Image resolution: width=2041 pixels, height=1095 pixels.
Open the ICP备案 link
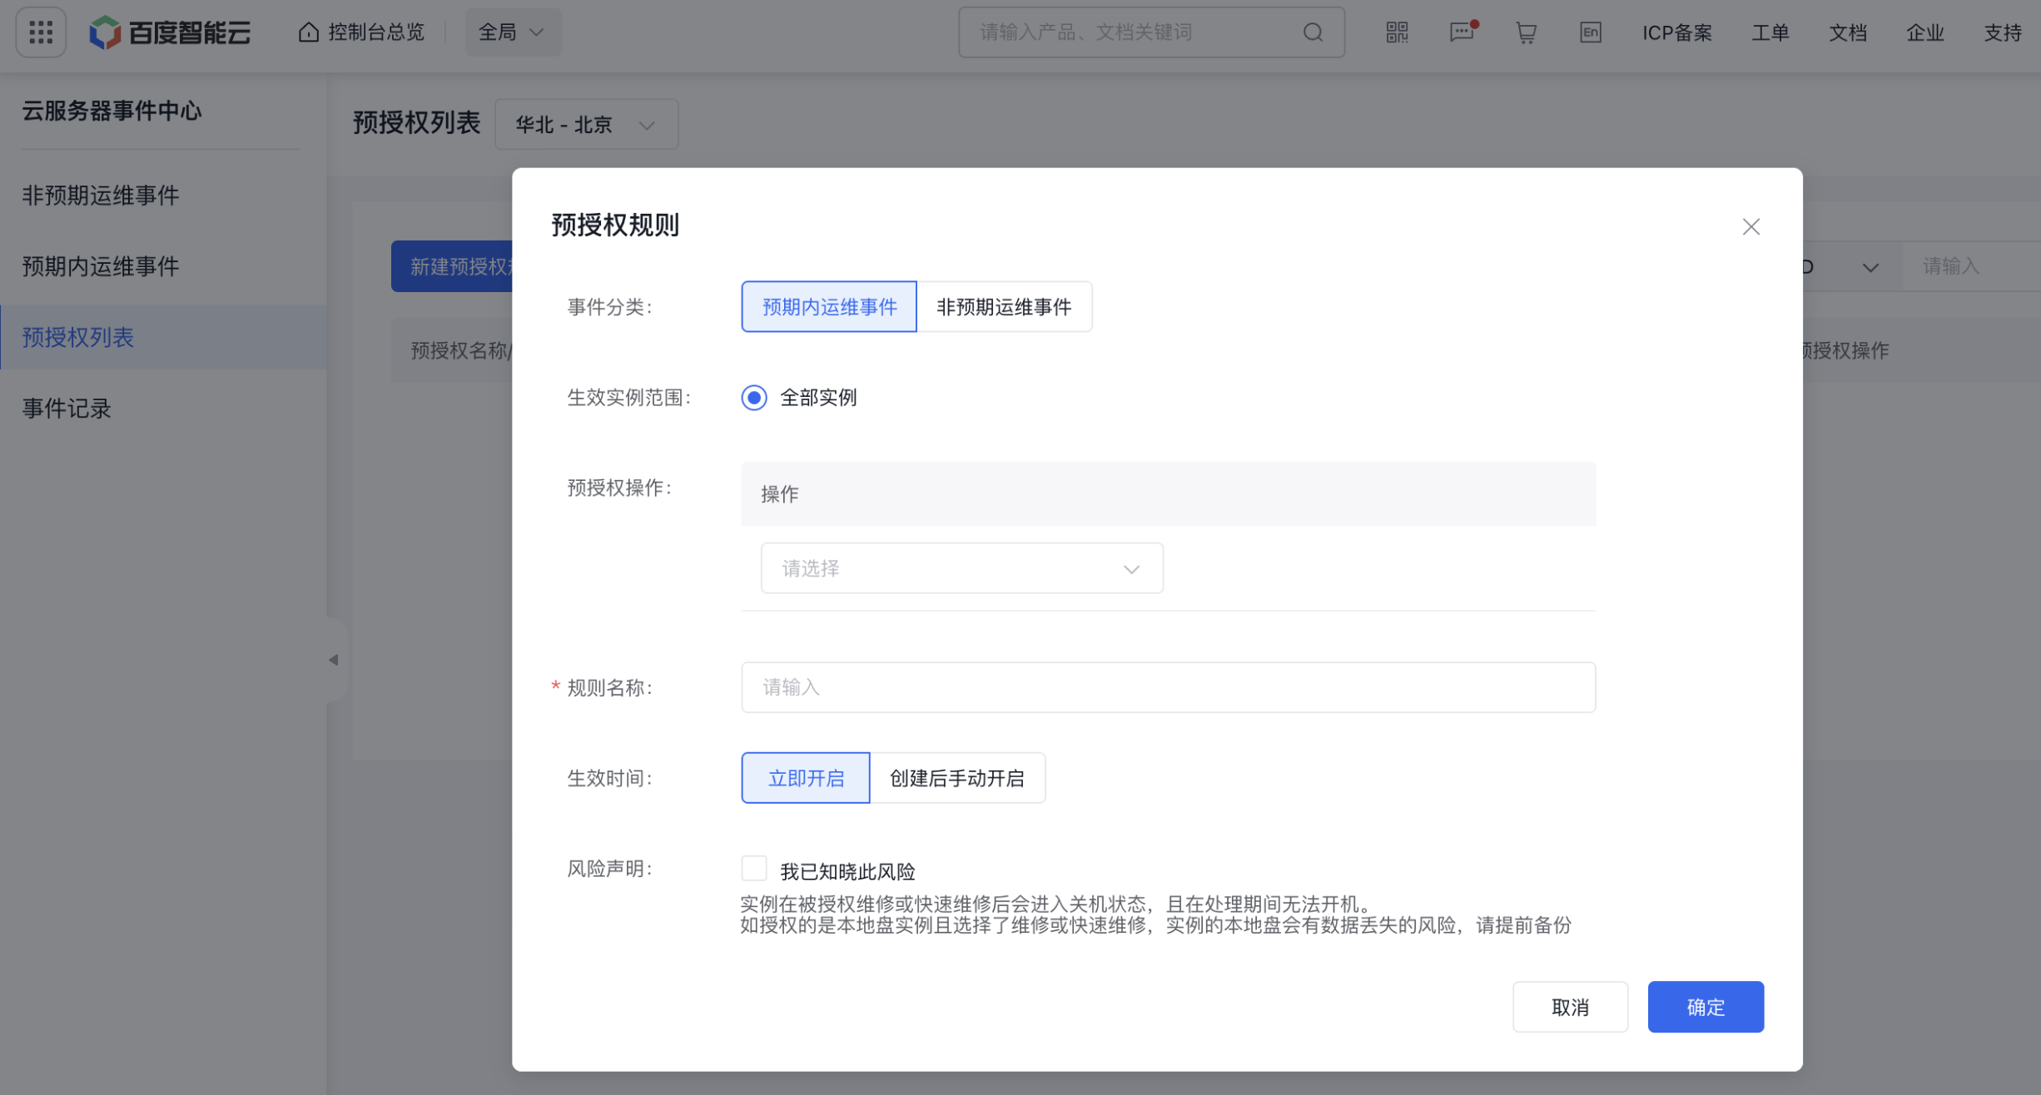(x=1676, y=32)
